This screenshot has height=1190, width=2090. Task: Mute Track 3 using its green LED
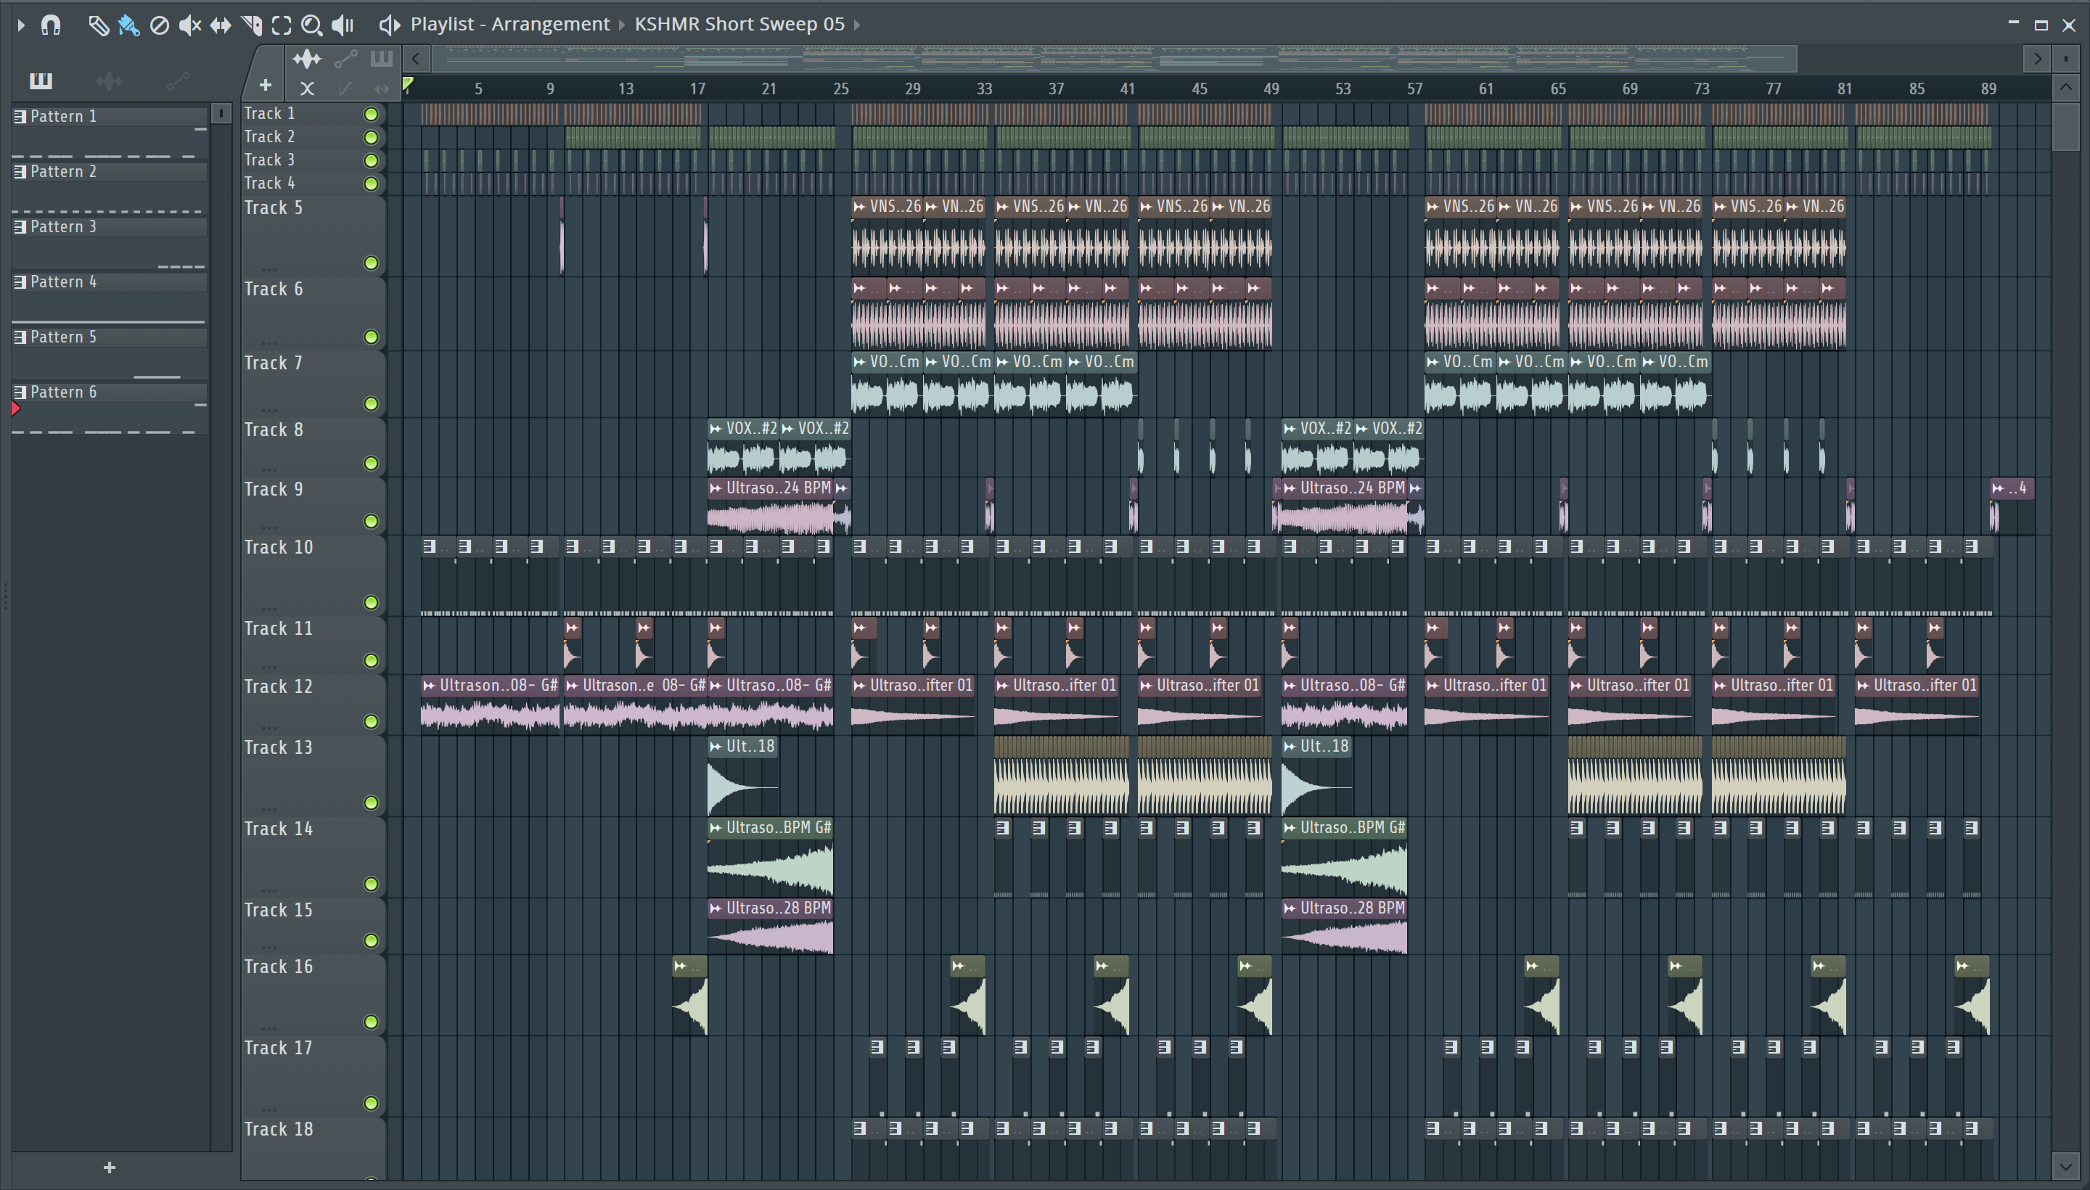pos(371,160)
